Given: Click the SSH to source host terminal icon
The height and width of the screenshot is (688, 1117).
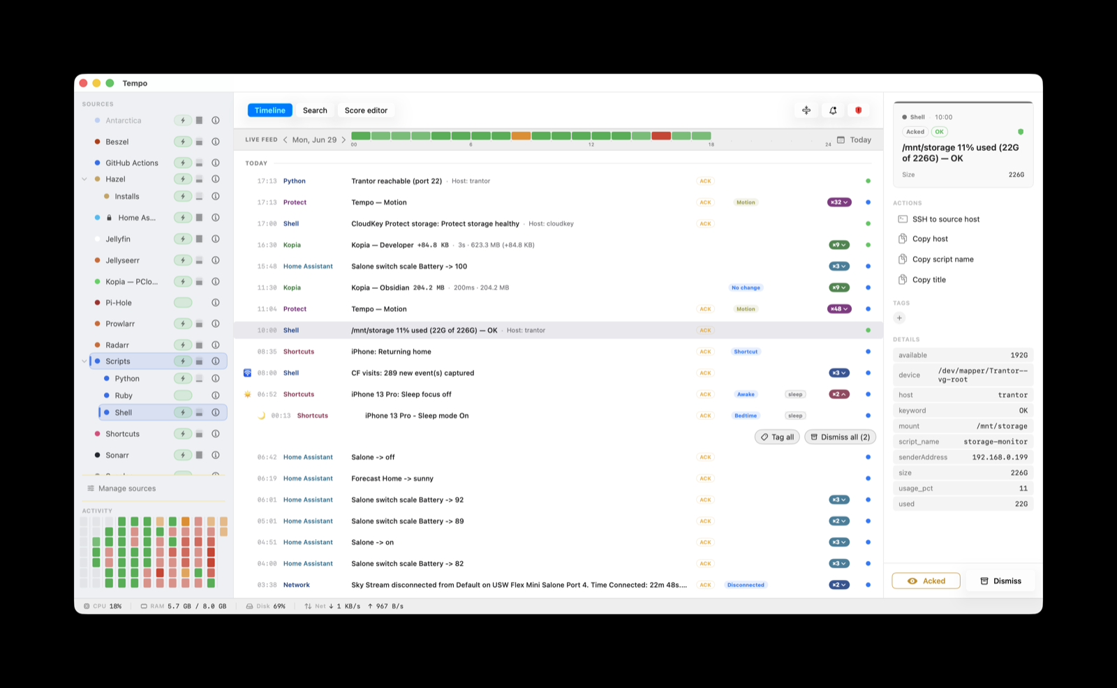Looking at the screenshot, I should 903,219.
